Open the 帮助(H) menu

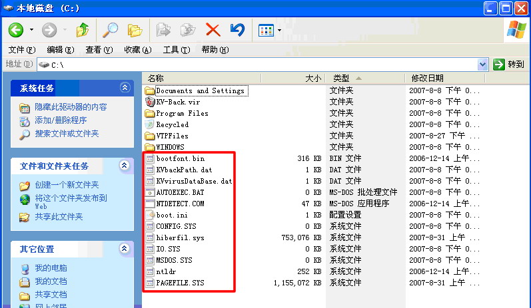(x=215, y=50)
